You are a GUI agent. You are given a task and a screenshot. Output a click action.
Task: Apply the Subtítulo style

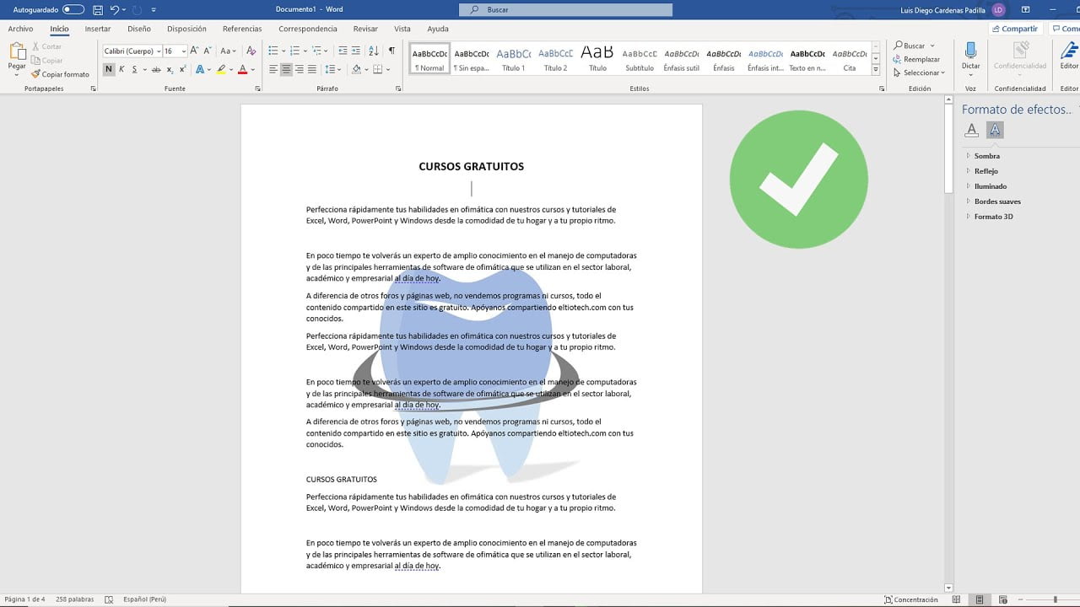[639, 59]
